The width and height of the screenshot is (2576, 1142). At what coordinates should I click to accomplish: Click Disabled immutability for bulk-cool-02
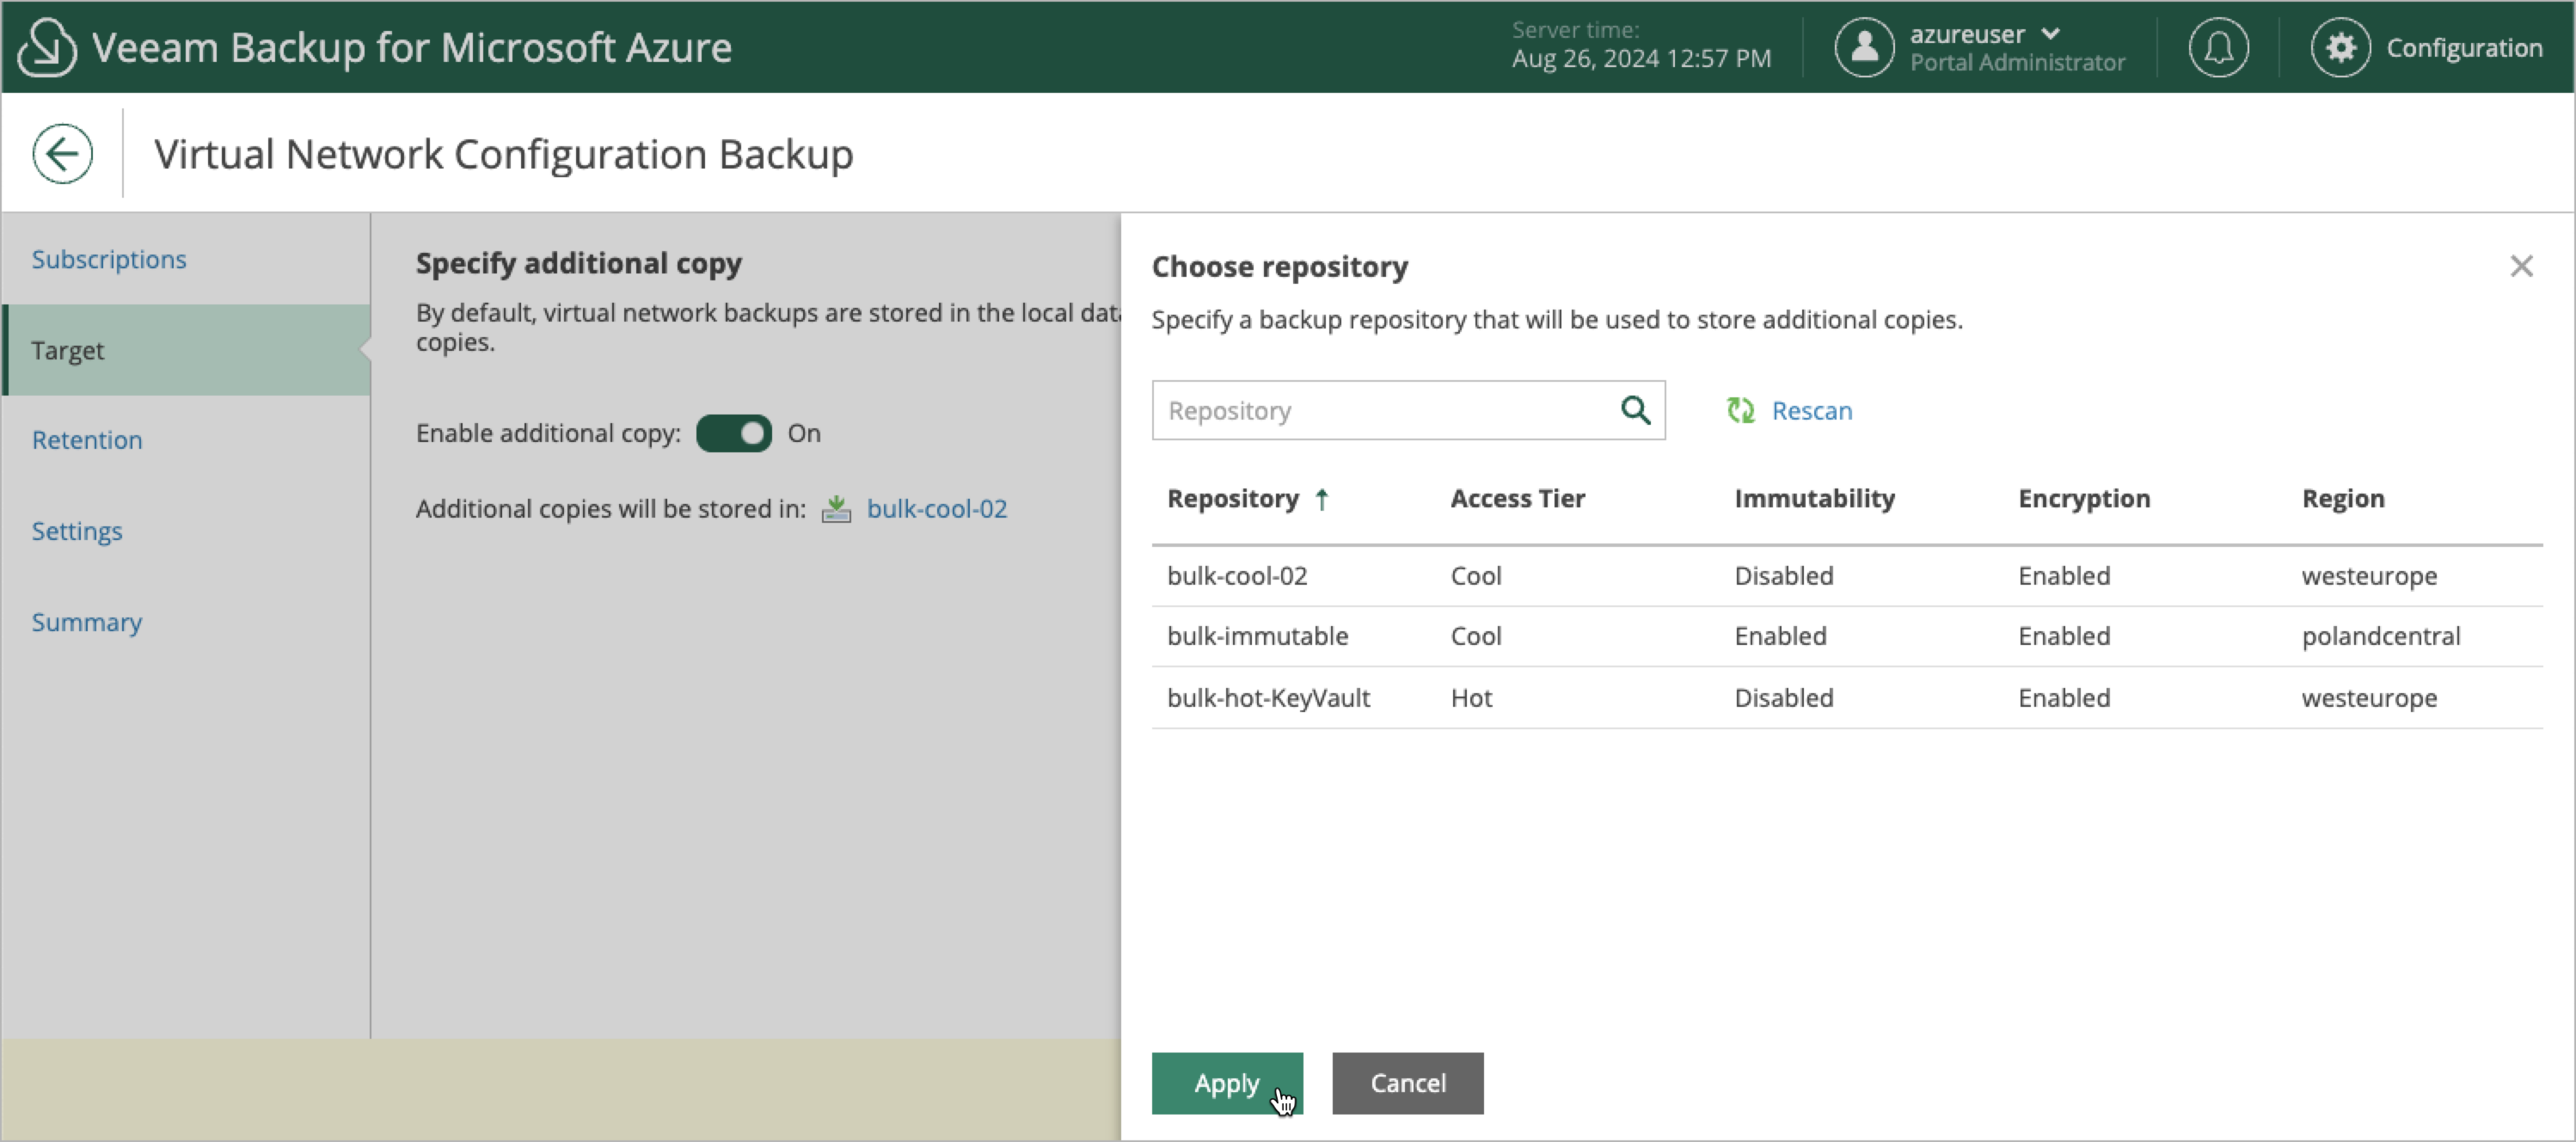(x=1783, y=576)
